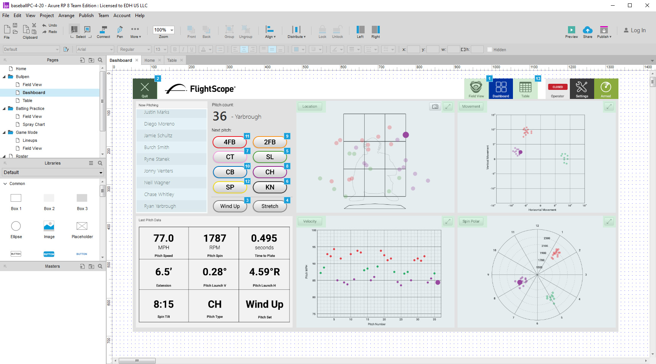Click the Table view icon in header
The height and width of the screenshot is (364, 656).
coord(525,88)
